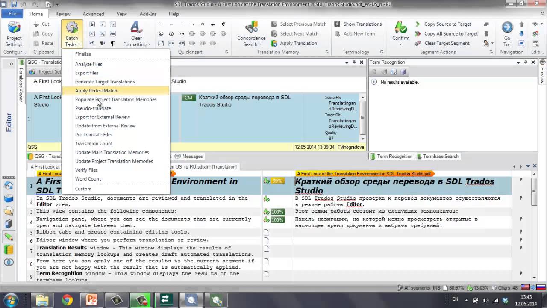Select Word Count batch task
Viewport: 547px width, 308px height.
coord(116,179)
